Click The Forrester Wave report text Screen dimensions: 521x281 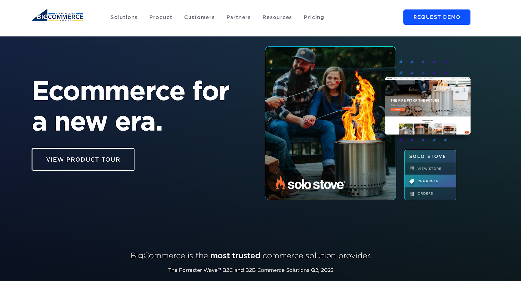point(251,270)
